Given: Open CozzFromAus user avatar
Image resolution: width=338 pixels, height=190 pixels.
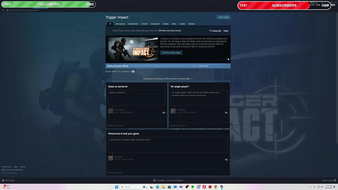Looking at the screenshot, I should 111,111.
